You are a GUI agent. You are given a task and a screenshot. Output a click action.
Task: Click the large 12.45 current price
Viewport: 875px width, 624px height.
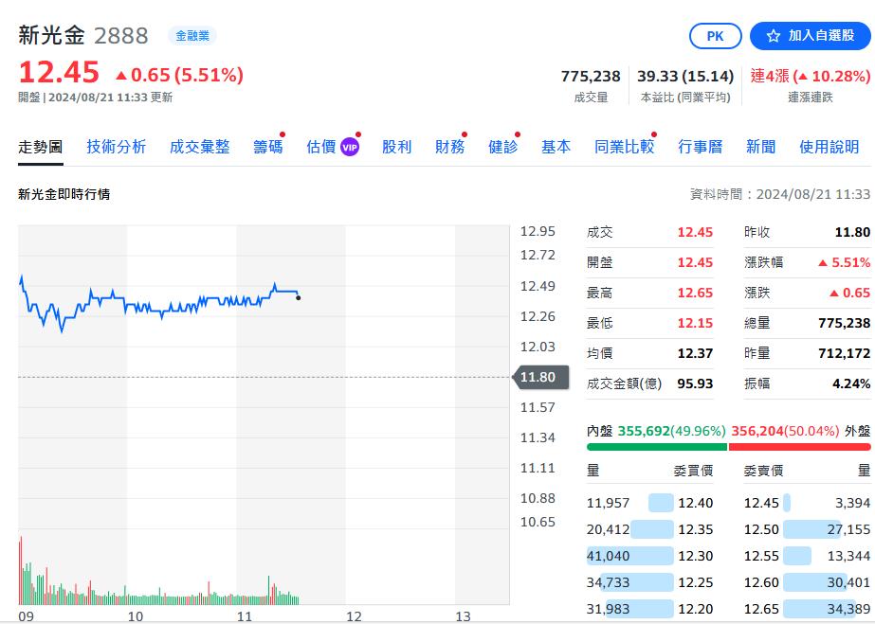[59, 73]
